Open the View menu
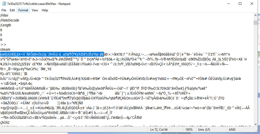Viewport: 260px width, 134px height. click(x=35, y=10)
